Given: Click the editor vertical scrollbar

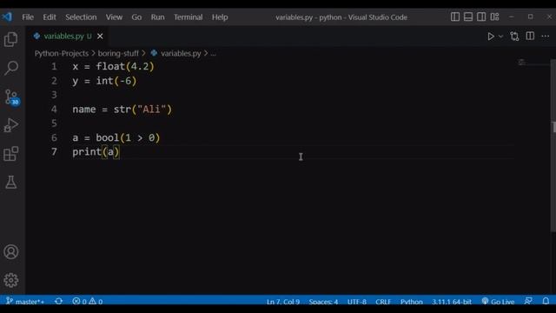Looking at the screenshot, I should (x=553, y=145).
